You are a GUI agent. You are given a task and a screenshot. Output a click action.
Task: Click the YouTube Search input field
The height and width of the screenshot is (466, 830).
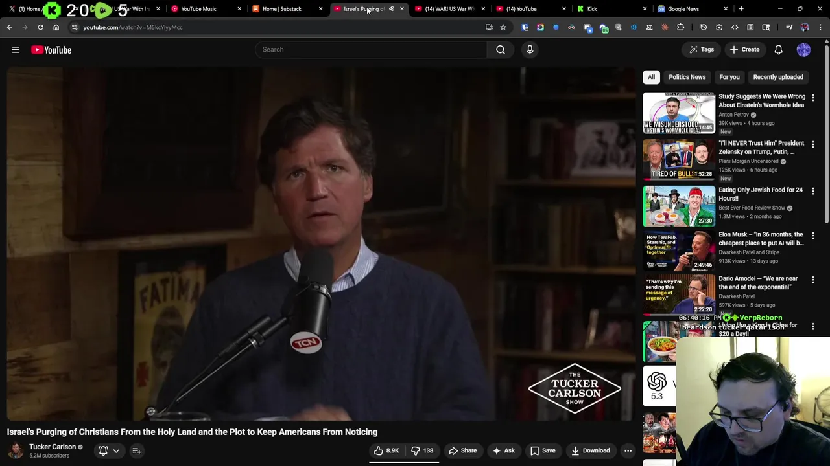(371, 49)
